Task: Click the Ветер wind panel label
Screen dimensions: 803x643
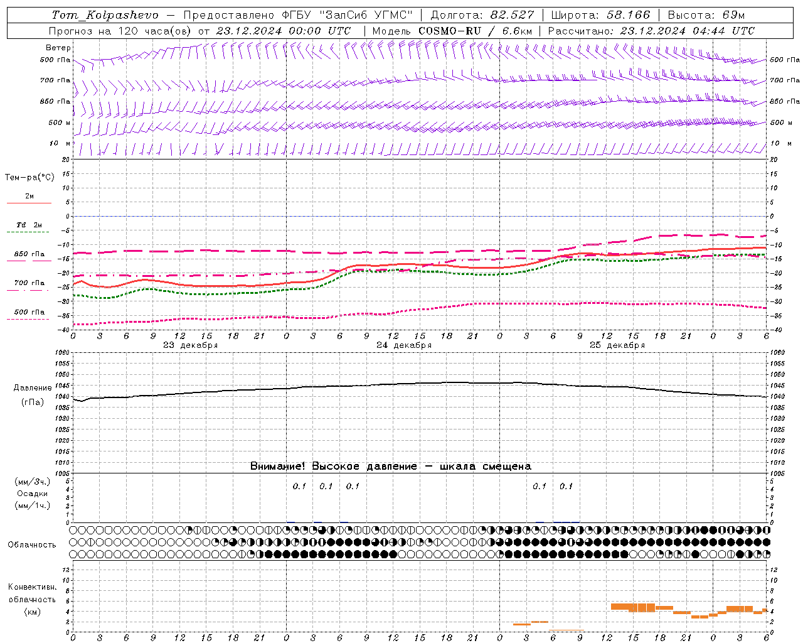Action: (58, 48)
